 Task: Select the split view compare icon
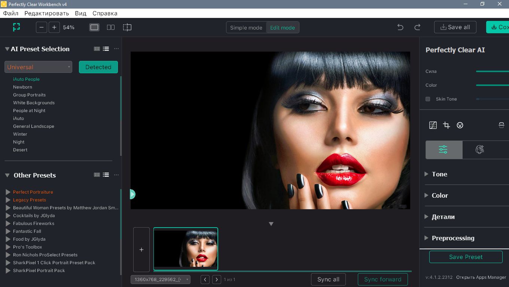coord(127,27)
